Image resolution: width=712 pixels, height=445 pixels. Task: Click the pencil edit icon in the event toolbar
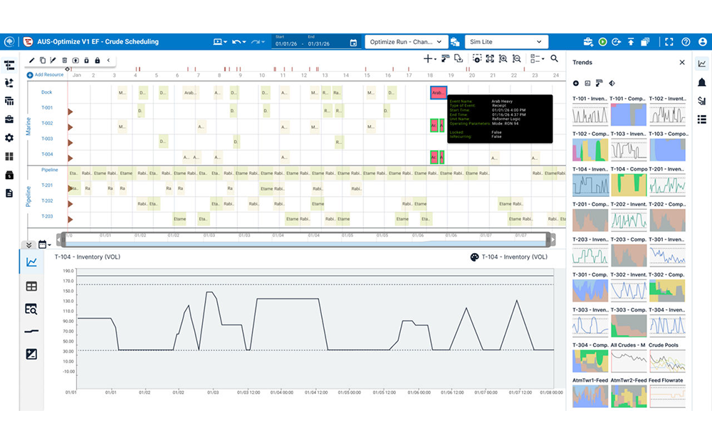pos(32,60)
